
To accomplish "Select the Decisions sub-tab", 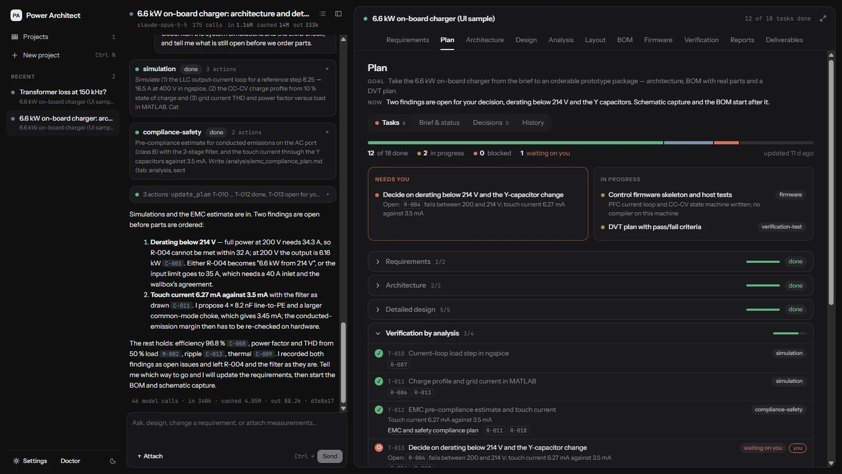I will click(x=490, y=123).
